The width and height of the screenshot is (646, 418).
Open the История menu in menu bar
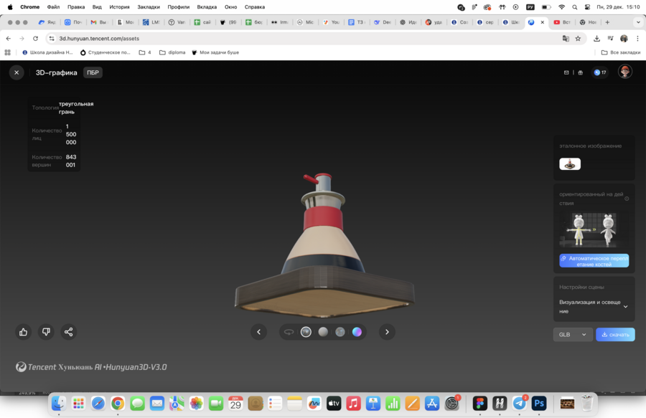point(119,6)
